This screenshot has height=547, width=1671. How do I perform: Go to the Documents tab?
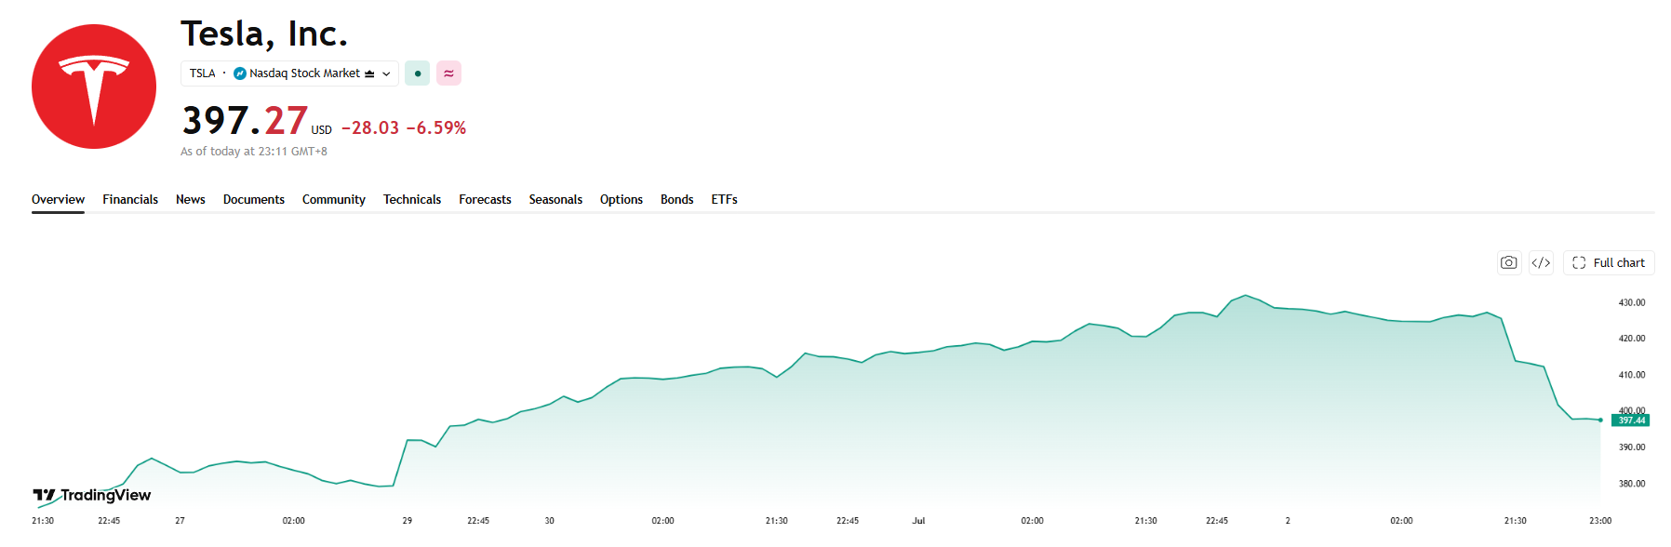[254, 200]
